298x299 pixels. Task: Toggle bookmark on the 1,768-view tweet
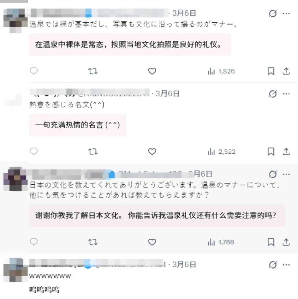pyautogui.click(x=271, y=242)
